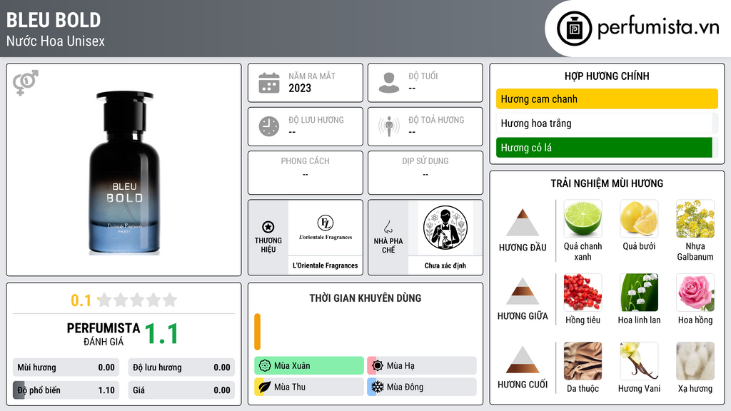This screenshot has width=731, height=411.
Task: Select the Mùa Hạ season tag
Action: coord(422,366)
